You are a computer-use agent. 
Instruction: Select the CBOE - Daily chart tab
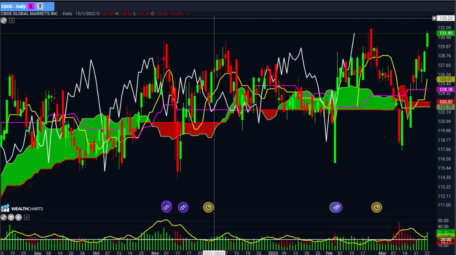tap(27, 6)
